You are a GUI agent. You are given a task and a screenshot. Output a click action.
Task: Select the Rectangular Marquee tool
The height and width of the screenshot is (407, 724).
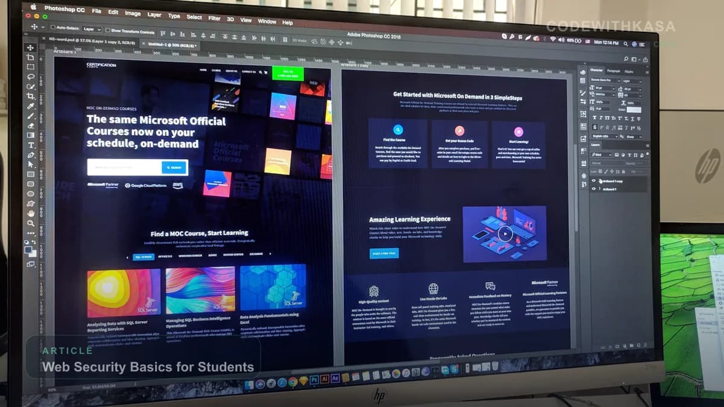31,67
